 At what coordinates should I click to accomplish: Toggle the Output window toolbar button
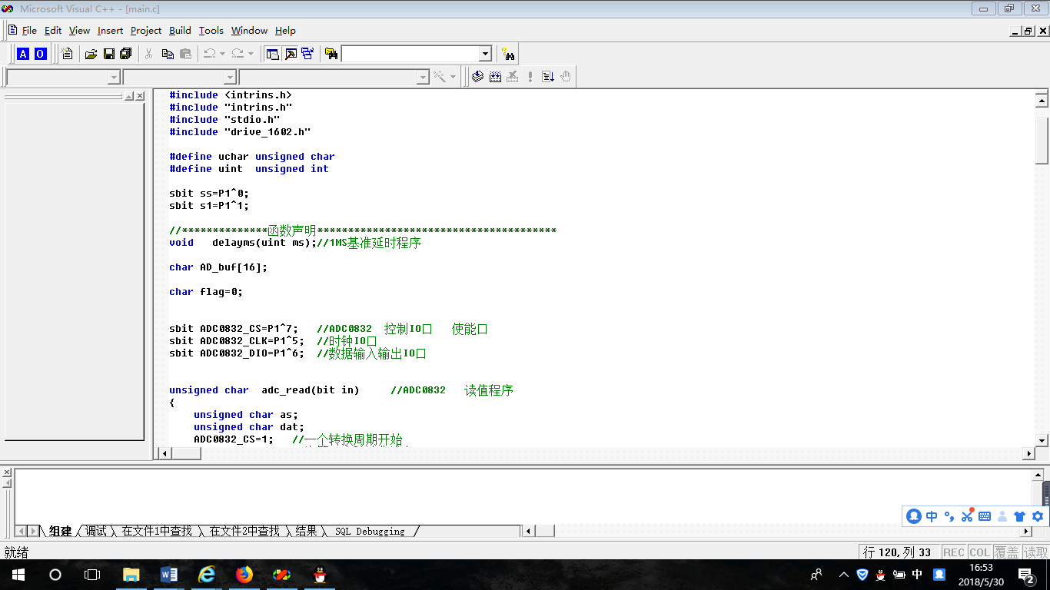(x=291, y=54)
